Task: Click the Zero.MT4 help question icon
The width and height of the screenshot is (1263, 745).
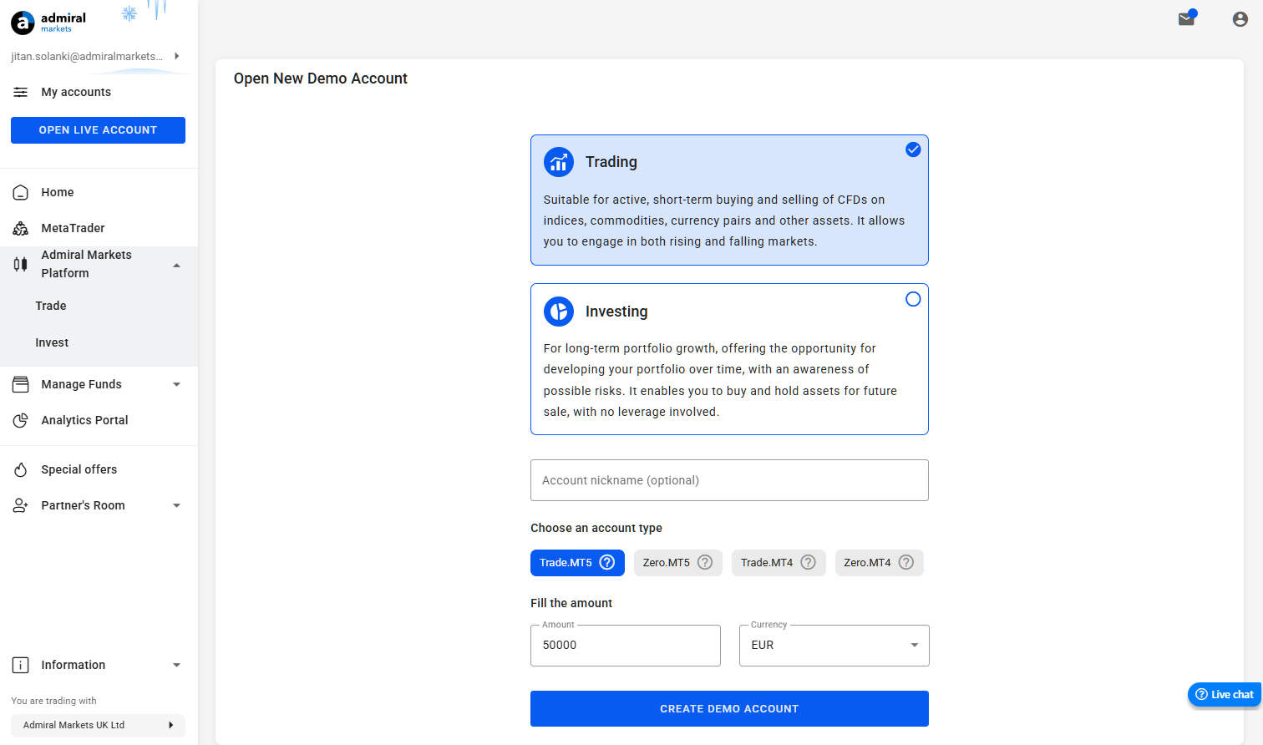Action: pos(906,562)
